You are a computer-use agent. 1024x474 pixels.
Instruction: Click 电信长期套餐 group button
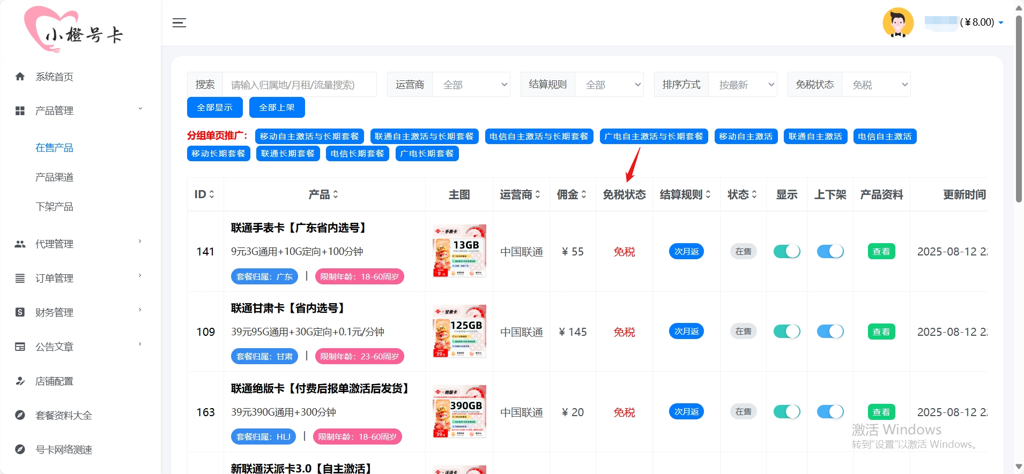(357, 153)
